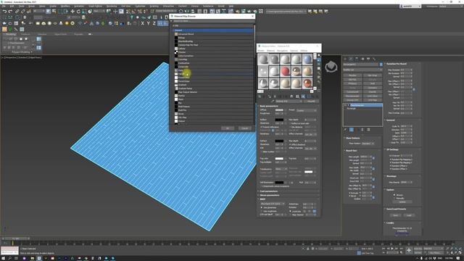Viewport: 464px width, 261px height.
Task: Select Advanced Wood map in browser list
Action: [213, 34]
